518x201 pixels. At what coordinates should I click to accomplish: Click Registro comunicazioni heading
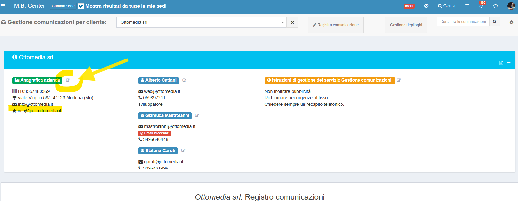pyautogui.click(x=260, y=197)
